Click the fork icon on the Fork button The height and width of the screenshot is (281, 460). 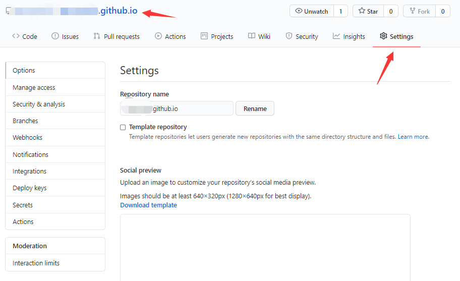click(412, 11)
